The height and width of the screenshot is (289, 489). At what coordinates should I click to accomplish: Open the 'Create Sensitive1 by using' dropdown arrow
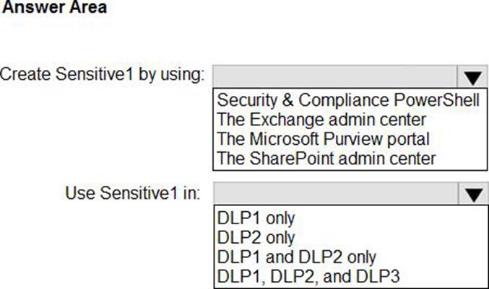tap(472, 76)
